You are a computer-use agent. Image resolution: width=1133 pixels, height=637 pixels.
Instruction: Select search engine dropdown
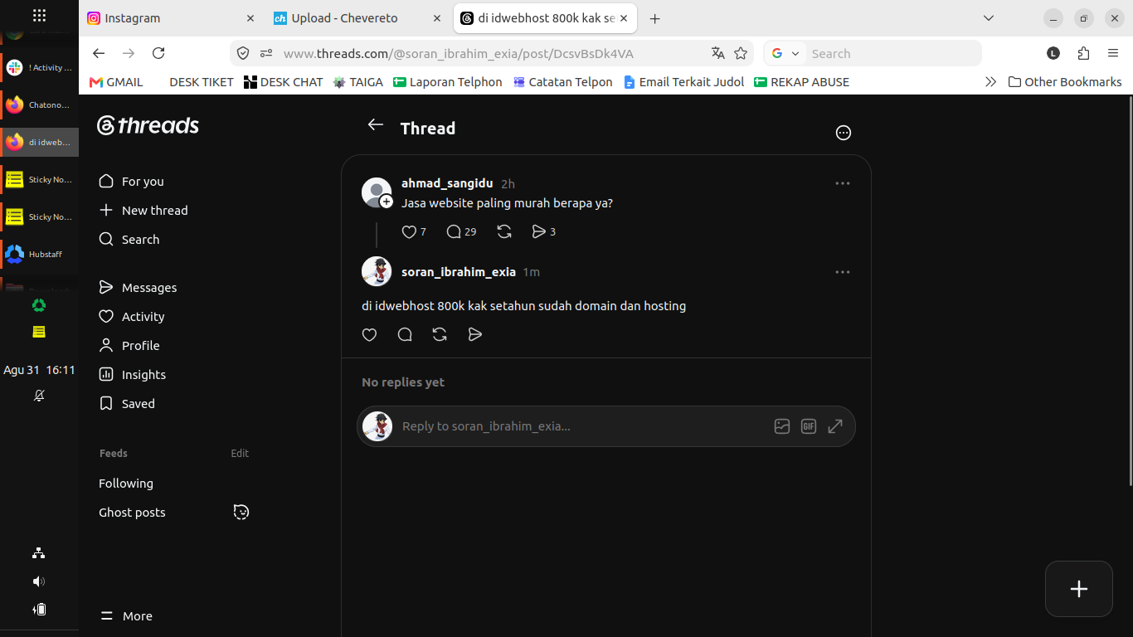785,53
